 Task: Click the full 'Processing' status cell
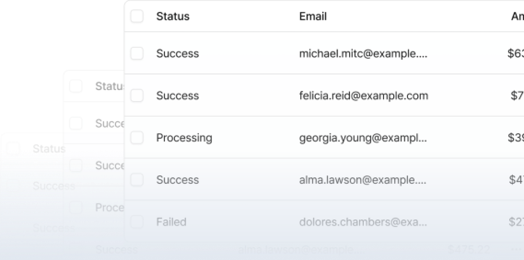184,138
